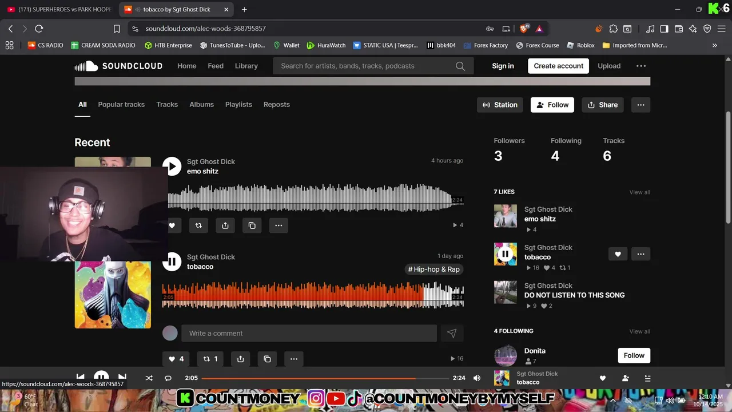Seek on the bottom player progress bar
Screen dimensions: 732x412
pos(325,378)
